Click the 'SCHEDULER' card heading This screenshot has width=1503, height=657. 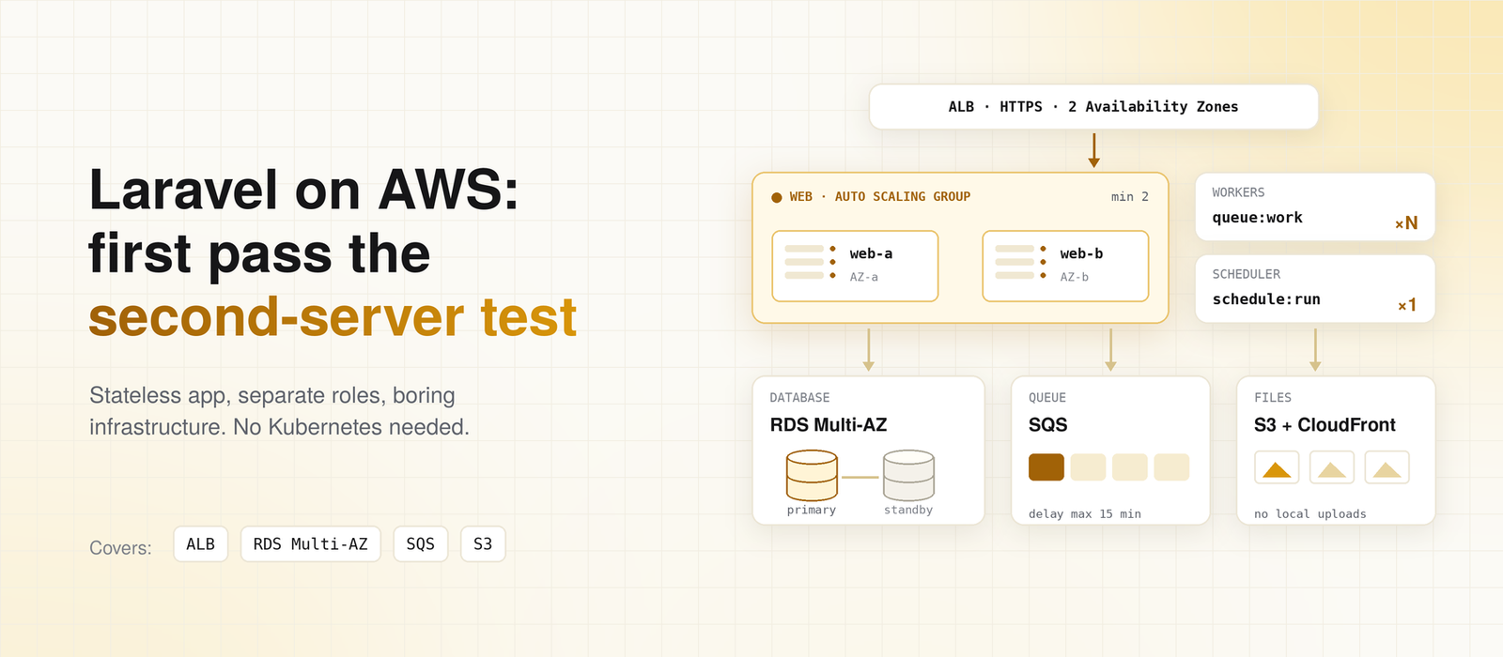1247,274
